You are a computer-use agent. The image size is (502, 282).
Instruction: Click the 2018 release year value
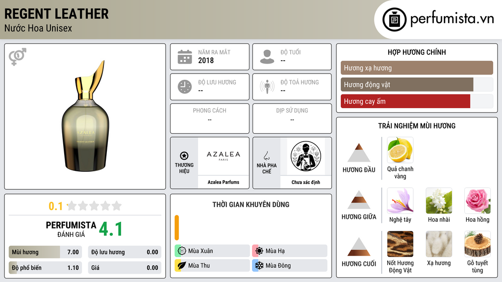point(206,60)
